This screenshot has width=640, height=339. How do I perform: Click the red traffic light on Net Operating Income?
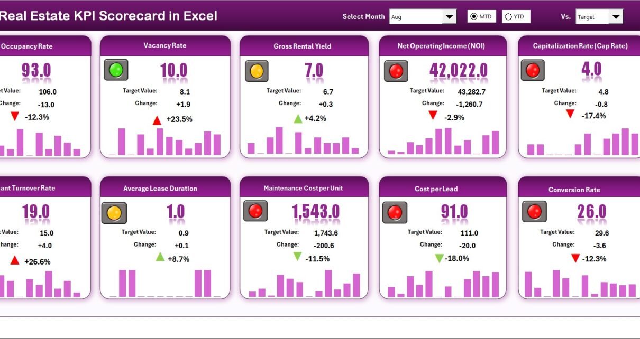396,71
